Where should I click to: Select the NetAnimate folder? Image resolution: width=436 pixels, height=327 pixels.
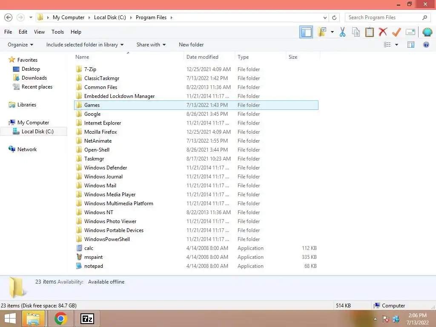click(x=196, y=141)
